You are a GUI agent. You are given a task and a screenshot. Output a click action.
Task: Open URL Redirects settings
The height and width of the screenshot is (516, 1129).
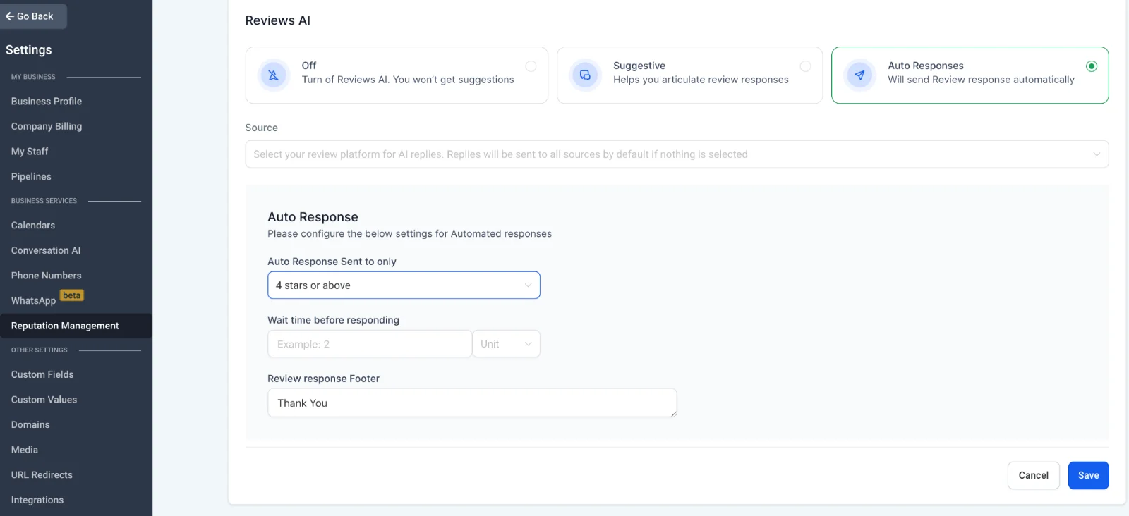coord(42,475)
